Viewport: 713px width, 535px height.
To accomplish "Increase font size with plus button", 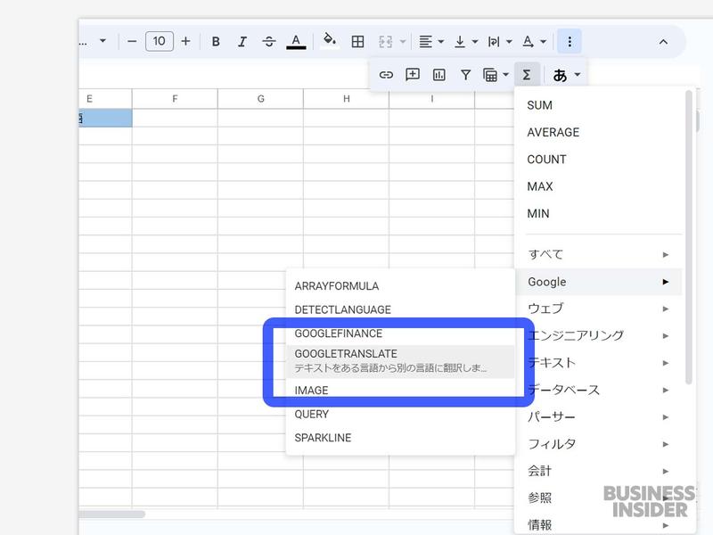I will (x=185, y=41).
